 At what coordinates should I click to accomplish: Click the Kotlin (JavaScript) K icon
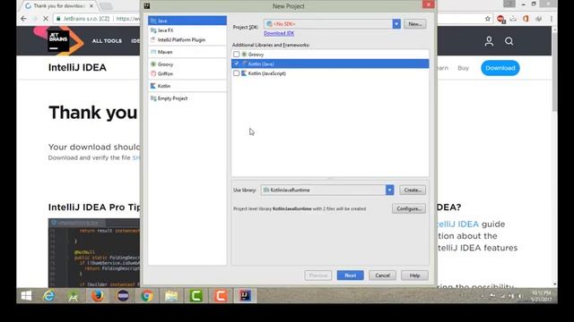[244, 73]
